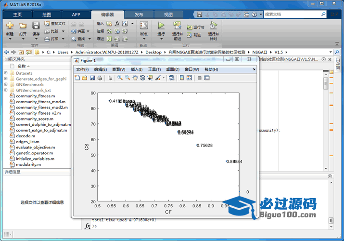This screenshot has width=344, height=241.
Task: Click Save Figure icon in Figure 1 toolbar
Action: click(92, 78)
